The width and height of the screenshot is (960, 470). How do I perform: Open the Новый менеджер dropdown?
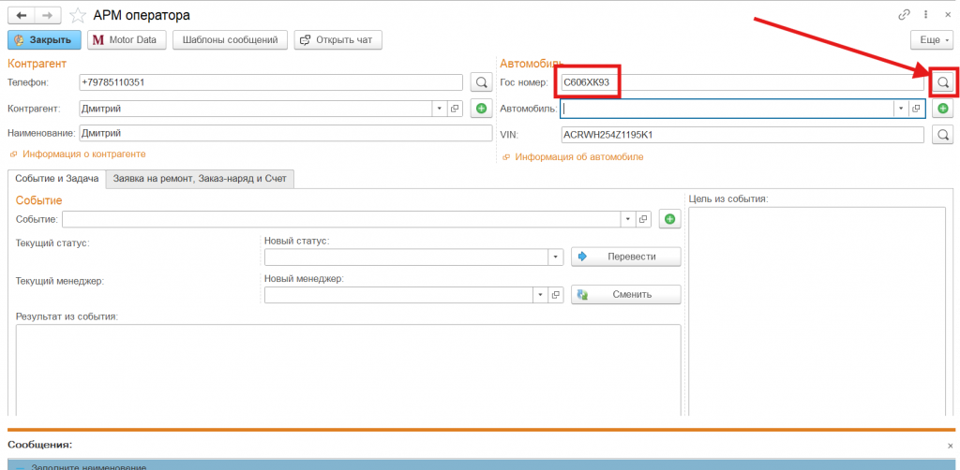point(540,295)
